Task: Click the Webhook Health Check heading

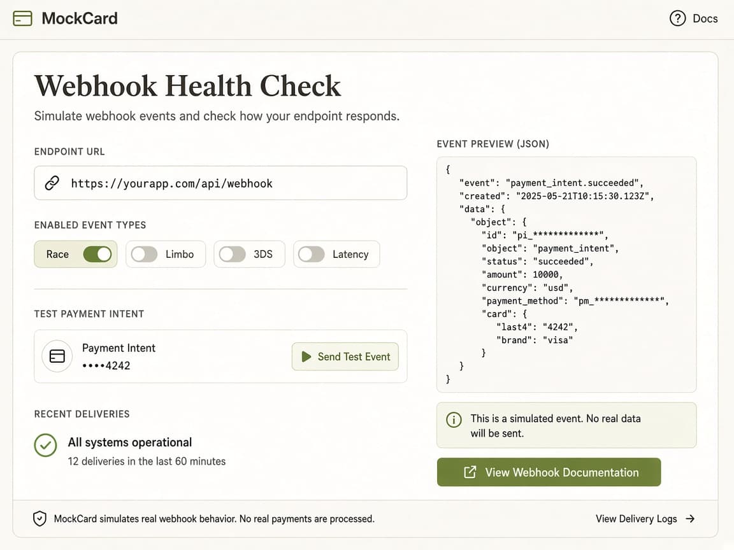Action: (188, 85)
